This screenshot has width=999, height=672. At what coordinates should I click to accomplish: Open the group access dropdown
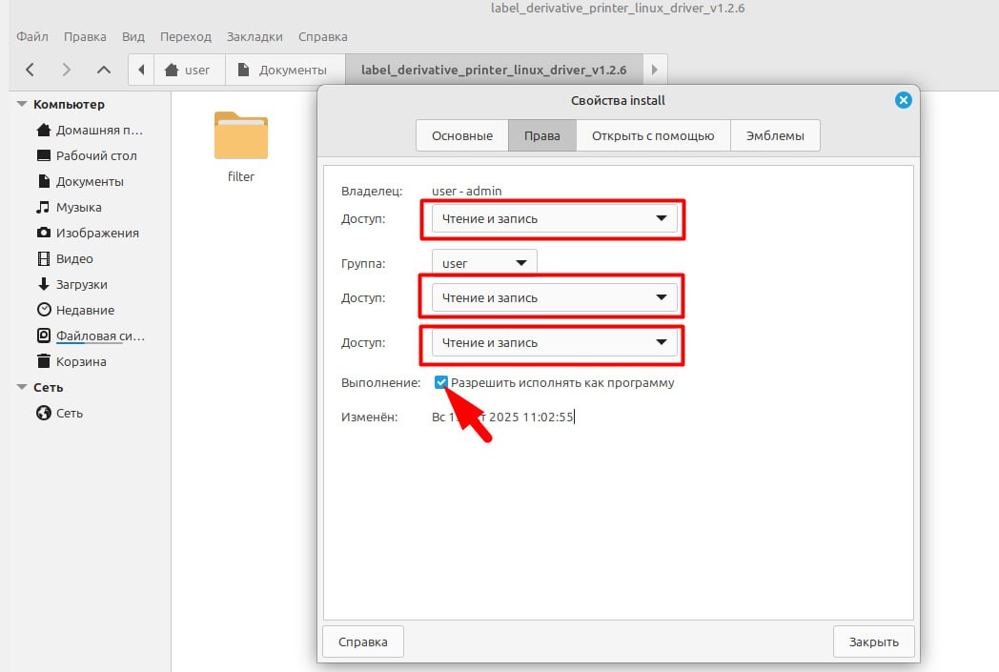tap(554, 298)
